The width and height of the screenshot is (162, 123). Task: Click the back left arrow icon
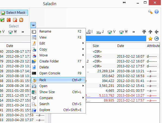(x=157, y=32)
